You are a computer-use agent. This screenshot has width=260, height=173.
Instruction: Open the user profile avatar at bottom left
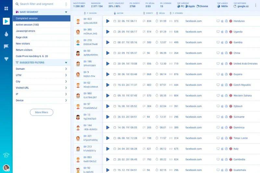click(x=6, y=167)
